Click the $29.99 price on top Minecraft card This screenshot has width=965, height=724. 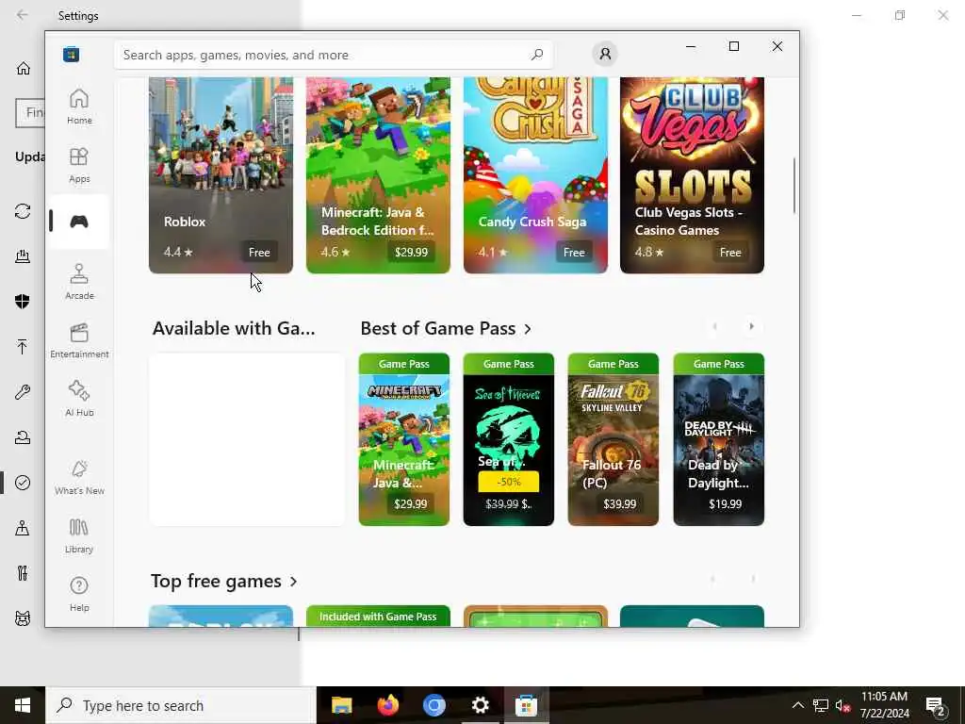[411, 253]
